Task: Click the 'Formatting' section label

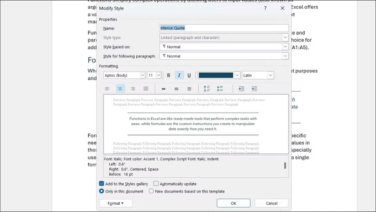Action: [108, 66]
